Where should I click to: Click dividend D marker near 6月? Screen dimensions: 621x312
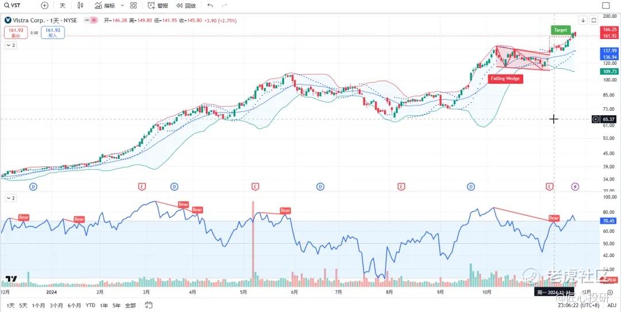(320, 186)
